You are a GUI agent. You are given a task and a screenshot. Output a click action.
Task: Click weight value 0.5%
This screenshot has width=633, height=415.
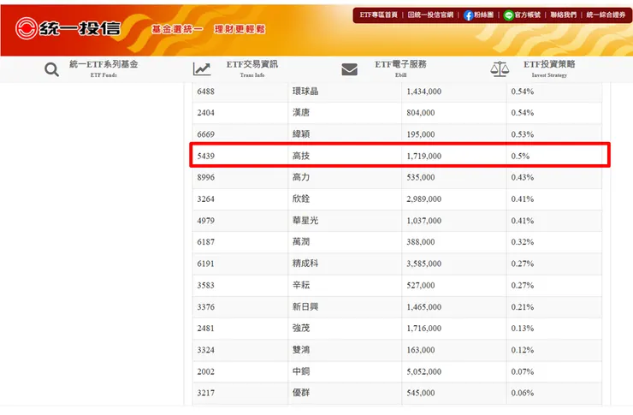[520, 156]
